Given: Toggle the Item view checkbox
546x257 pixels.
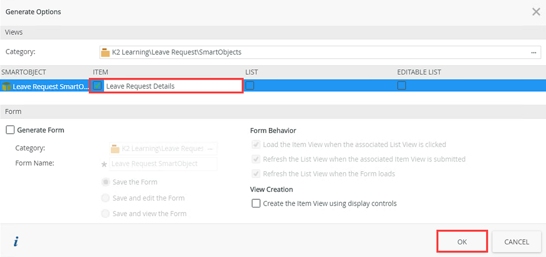Looking at the screenshot, I should [x=98, y=86].
